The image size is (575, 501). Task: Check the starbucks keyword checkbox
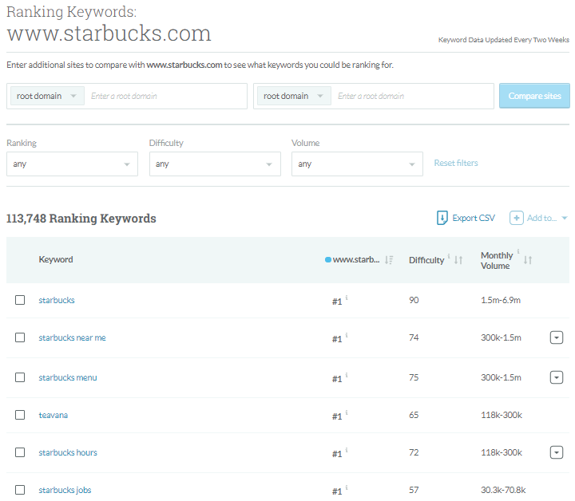coord(20,300)
